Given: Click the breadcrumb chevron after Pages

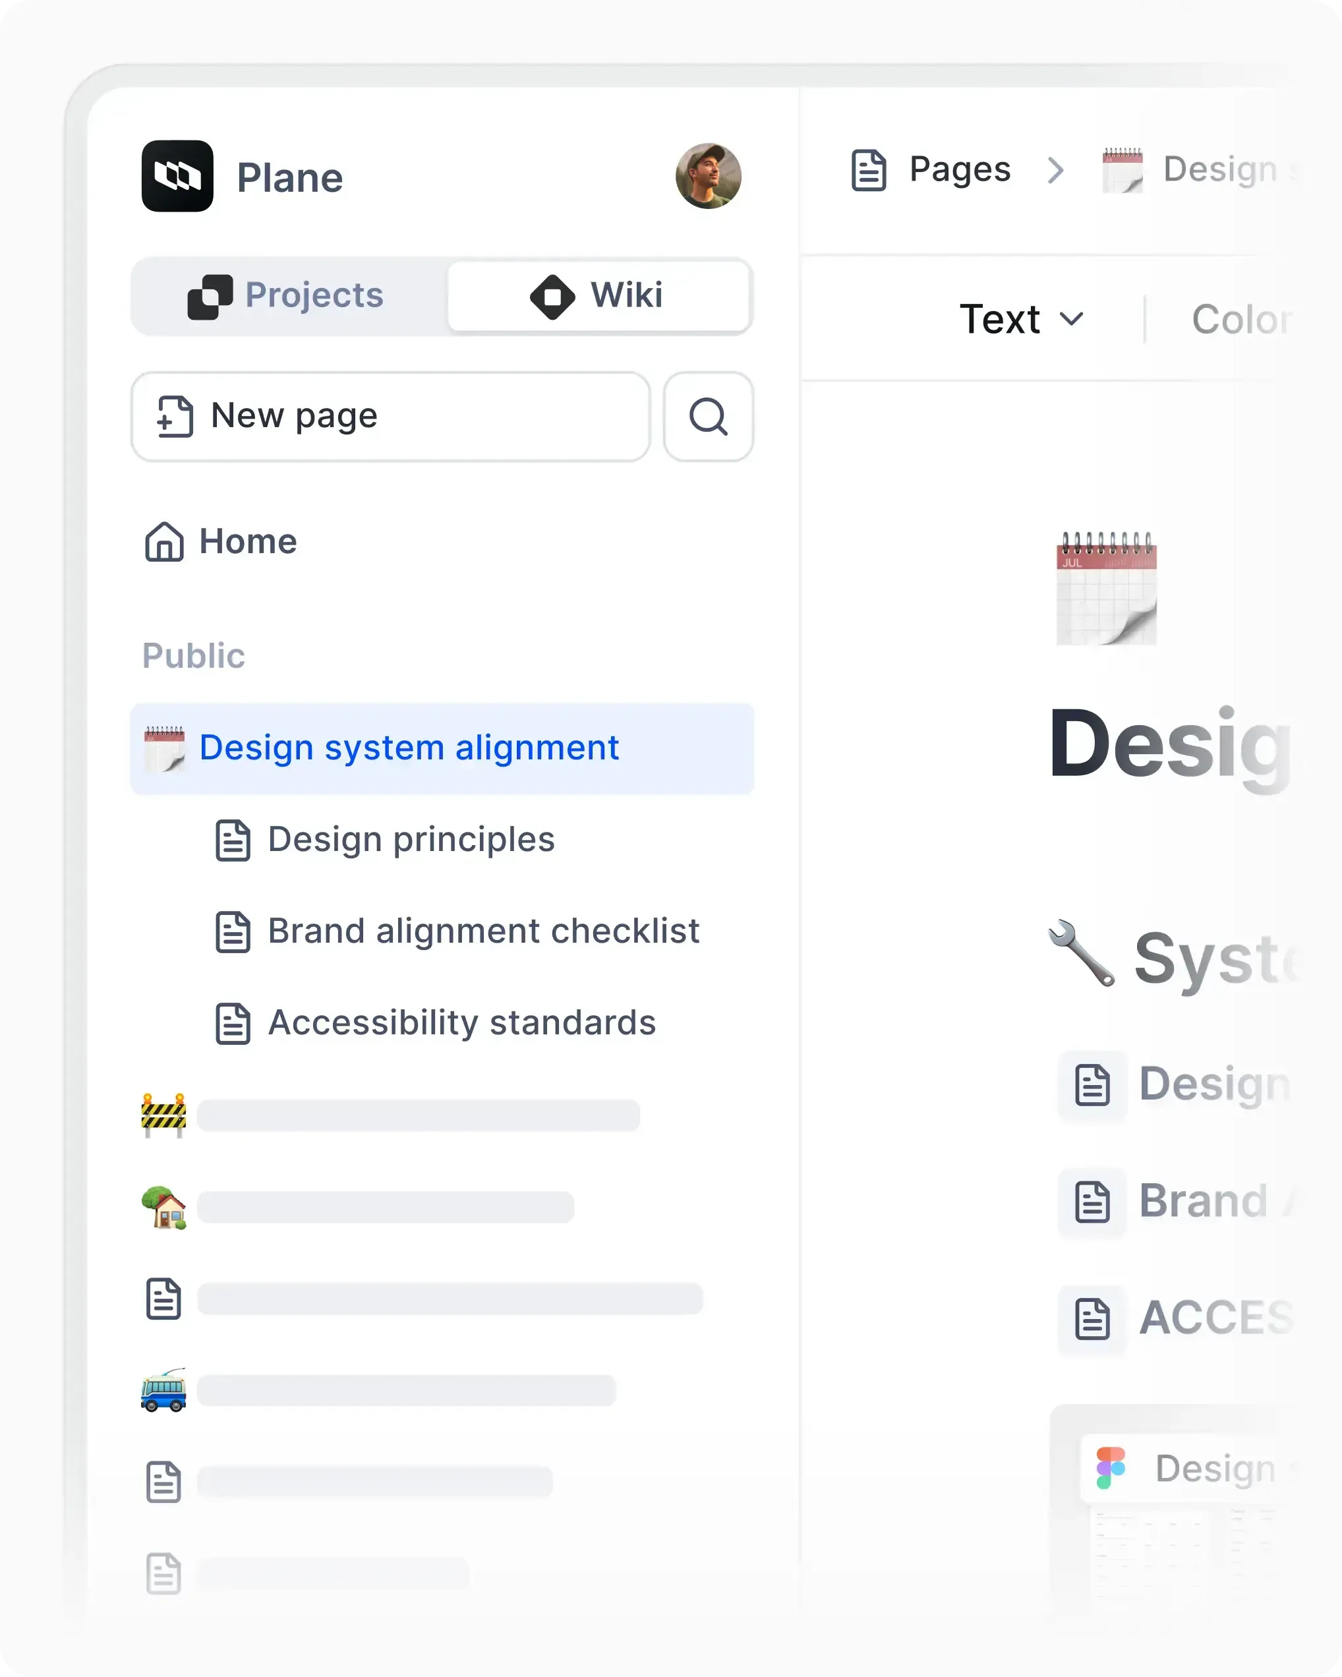Looking at the screenshot, I should pyautogui.click(x=1057, y=170).
